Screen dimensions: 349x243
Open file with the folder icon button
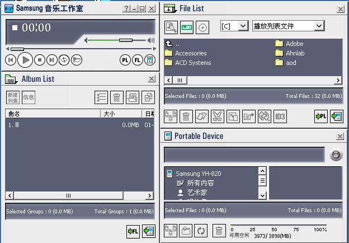tap(77, 60)
